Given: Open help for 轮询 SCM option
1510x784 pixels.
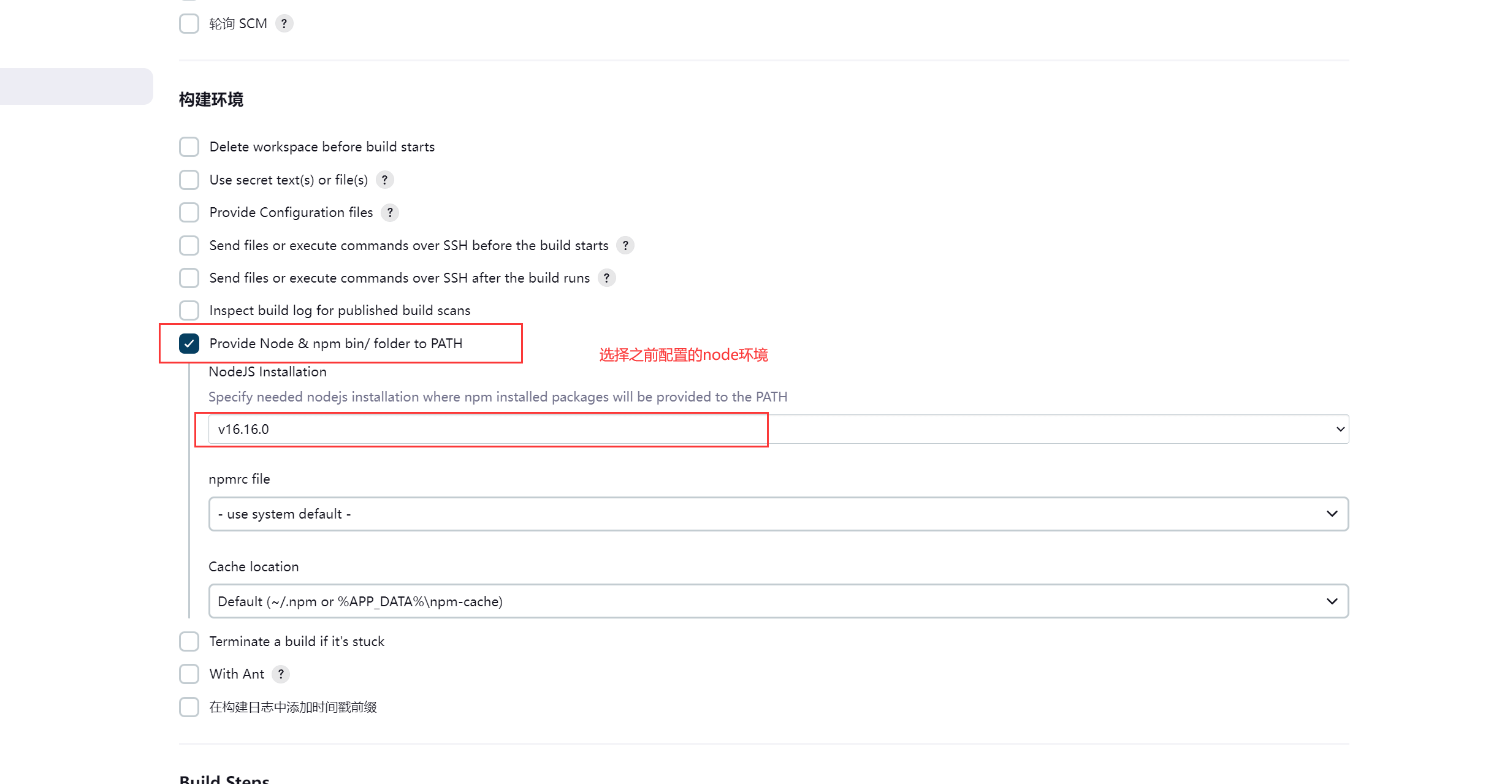Looking at the screenshot, I should [284, 24].
